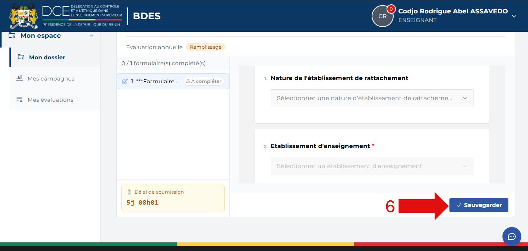Screen dimensions: 528x251
Task: Click the Sauvegarder button
Action: (x=479, y=205)
